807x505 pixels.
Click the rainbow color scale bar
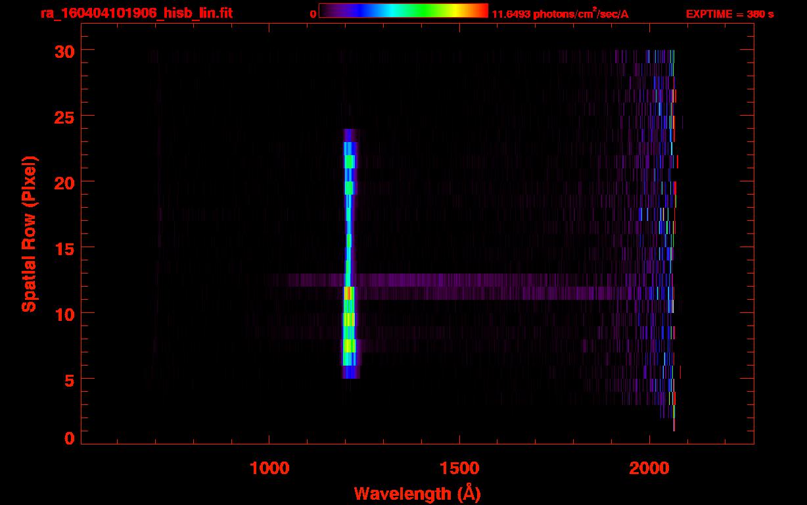click(x=403, y=11)
